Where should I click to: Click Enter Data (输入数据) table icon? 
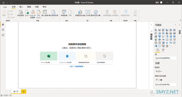coord(45,12)
